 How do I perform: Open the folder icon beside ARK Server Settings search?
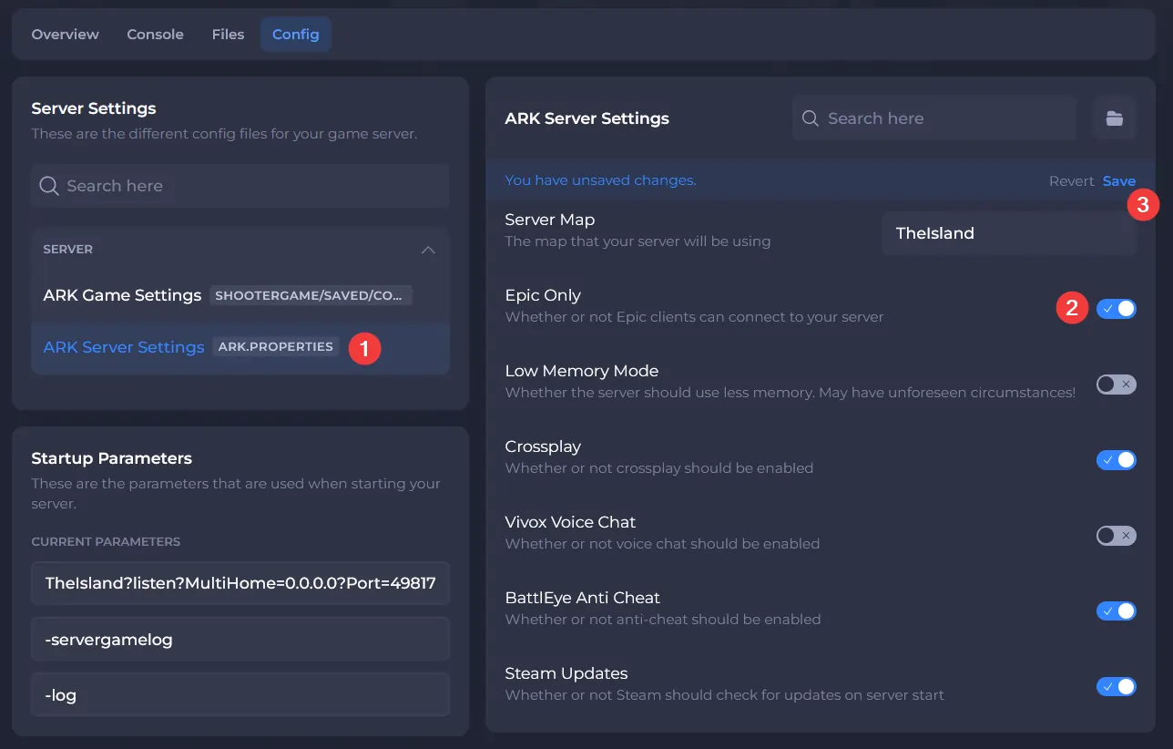[x=1114, y=118]
